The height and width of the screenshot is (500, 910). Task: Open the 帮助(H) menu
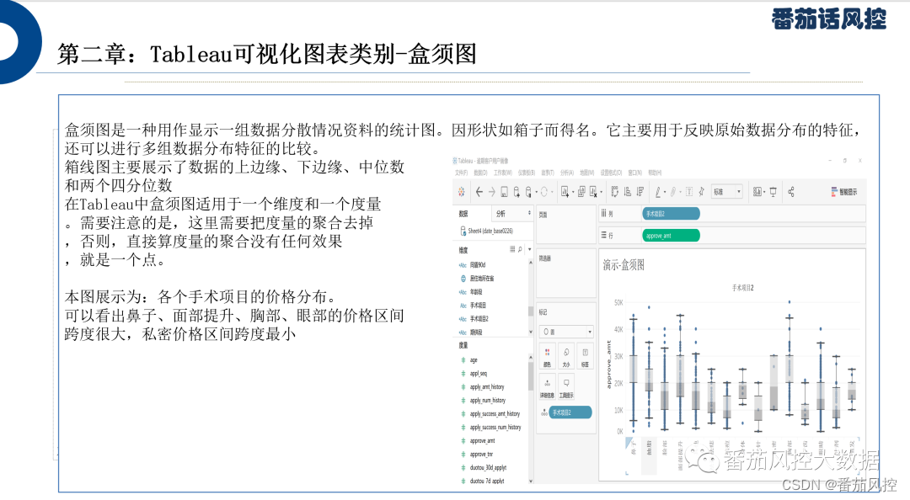point(655,173)
